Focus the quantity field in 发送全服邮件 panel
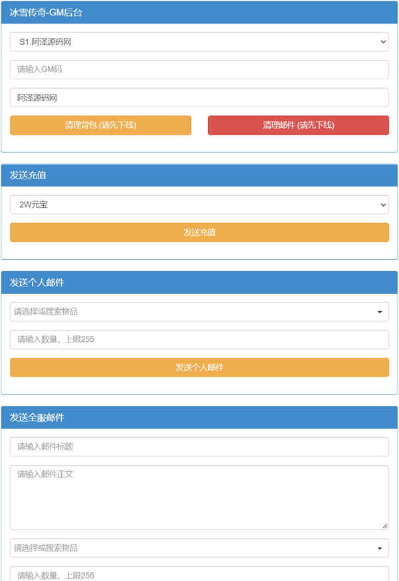The image size is (399, 581). click(x=199, y=574)
